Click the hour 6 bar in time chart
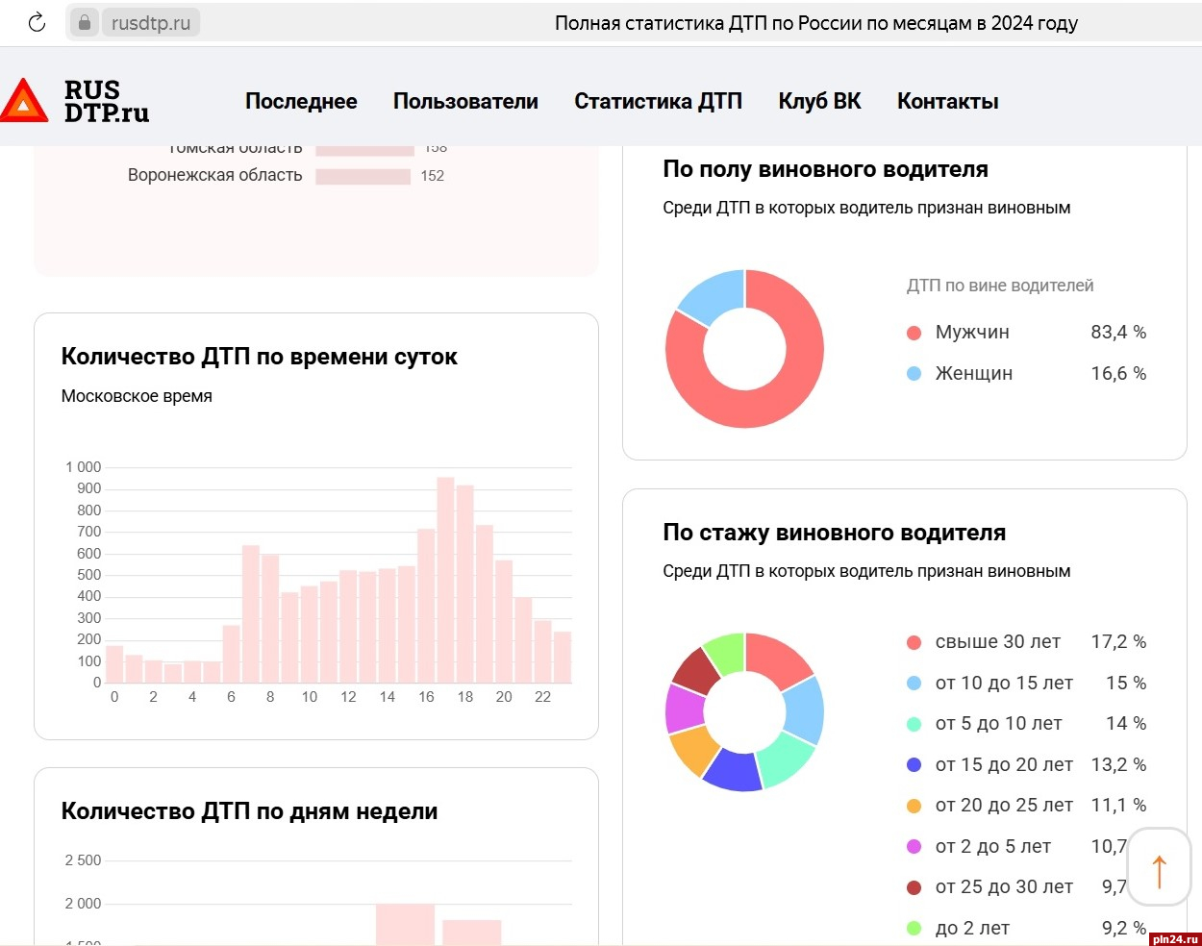This screenshot has height=946, width=1202. pos(231,654)
